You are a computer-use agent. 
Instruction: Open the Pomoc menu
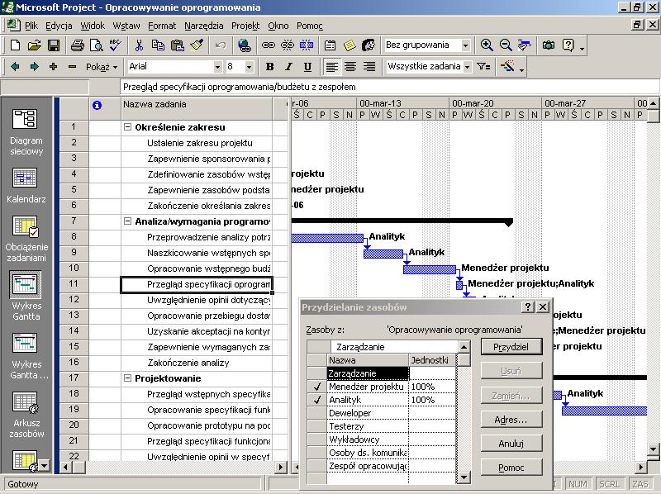click(x=309, y=26)
